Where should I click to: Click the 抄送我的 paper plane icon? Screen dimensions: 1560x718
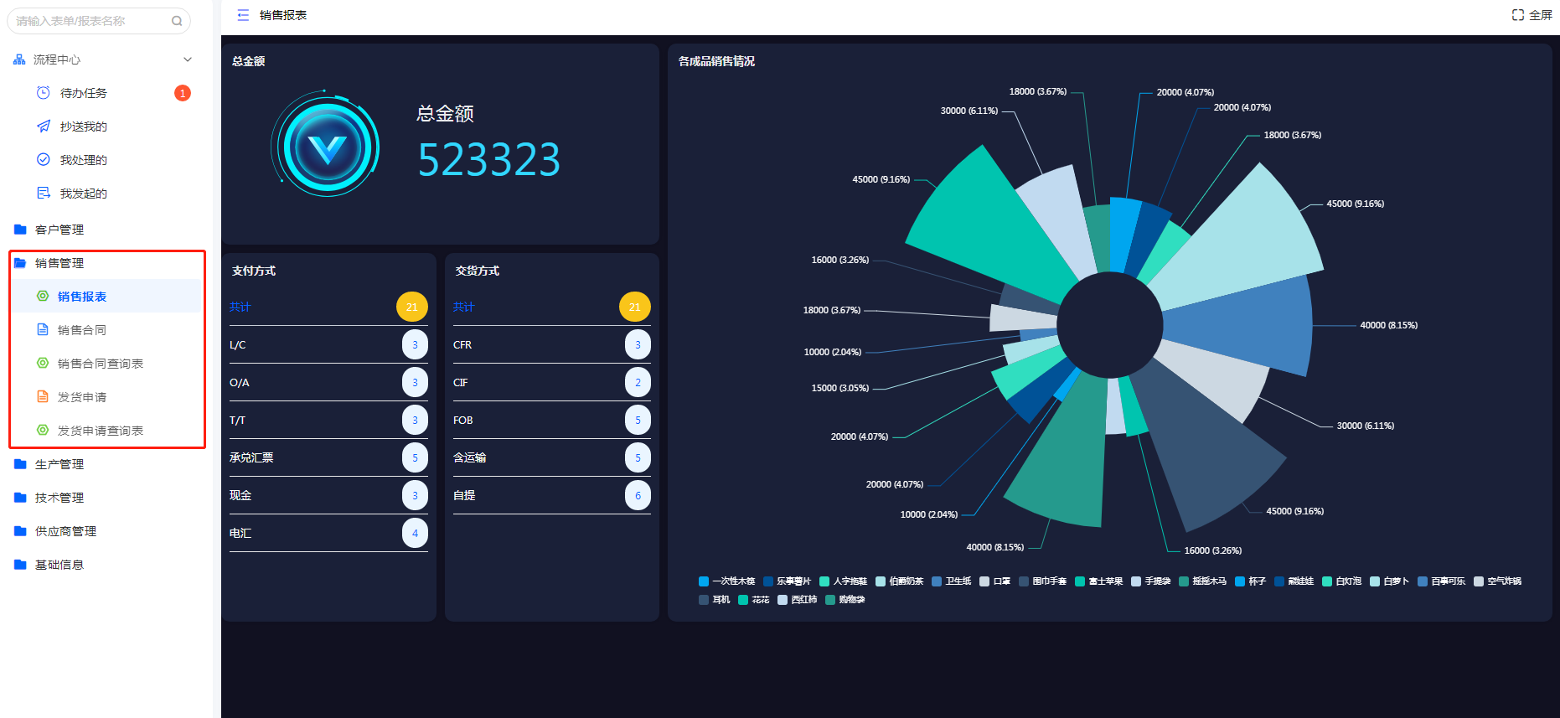[x=44, y=127]
